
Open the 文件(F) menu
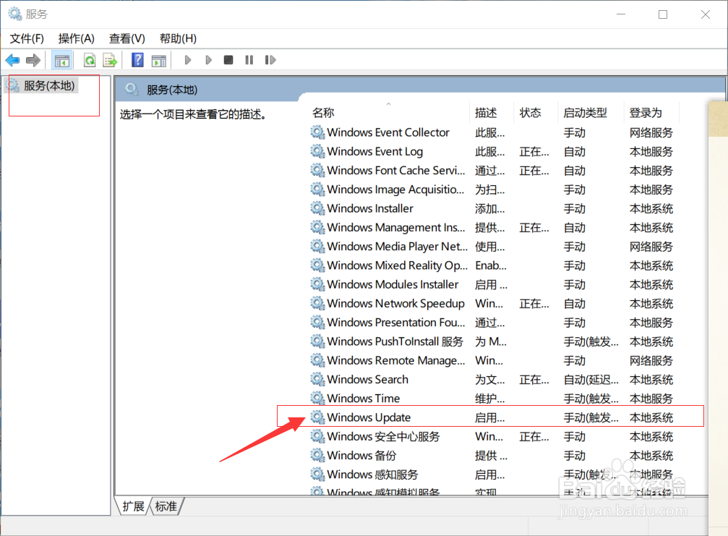coord(26,38)
